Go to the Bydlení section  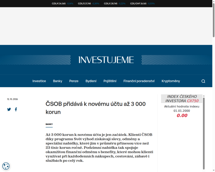[x=91, y=81]
